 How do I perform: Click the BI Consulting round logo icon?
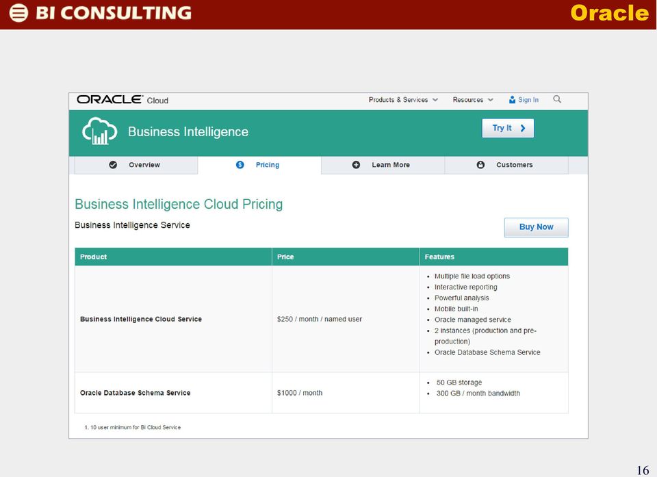coord(18,12)
